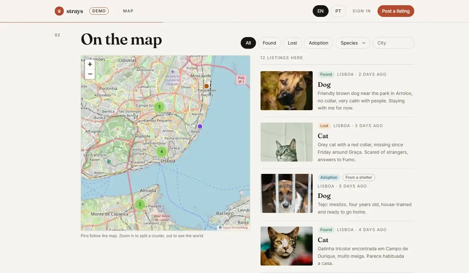Image resolution: width=469 pixels, height=273 pixels.
Task: Click 'LISBOA · 5 DAYS AGO' text
Action: click(342, 186)
